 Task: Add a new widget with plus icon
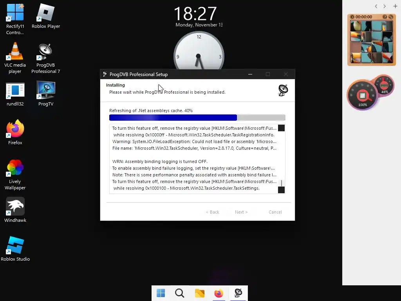pos(395,6)
